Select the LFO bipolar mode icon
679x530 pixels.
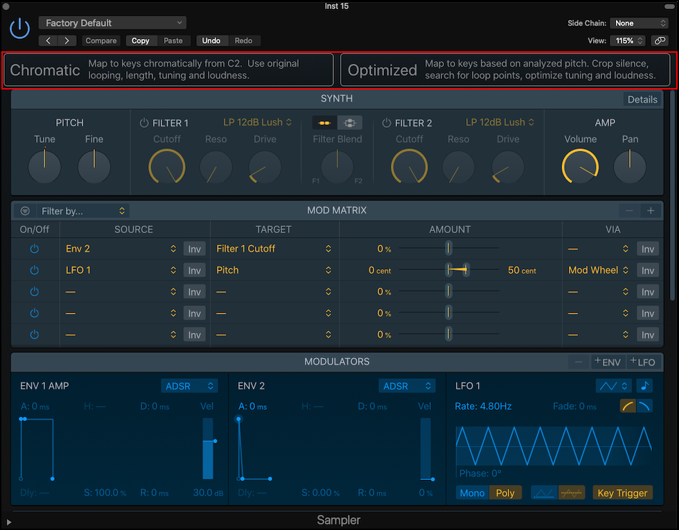pos(572,493)
